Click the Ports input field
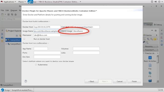 click(47, 53)
